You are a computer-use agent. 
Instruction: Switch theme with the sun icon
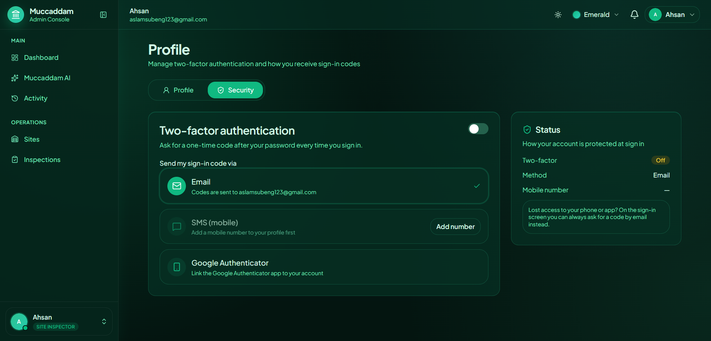coord(558,15)
